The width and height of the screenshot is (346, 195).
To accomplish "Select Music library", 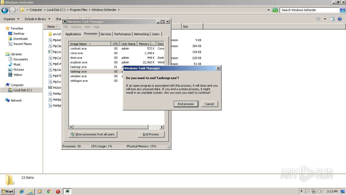I will point(17,64).
